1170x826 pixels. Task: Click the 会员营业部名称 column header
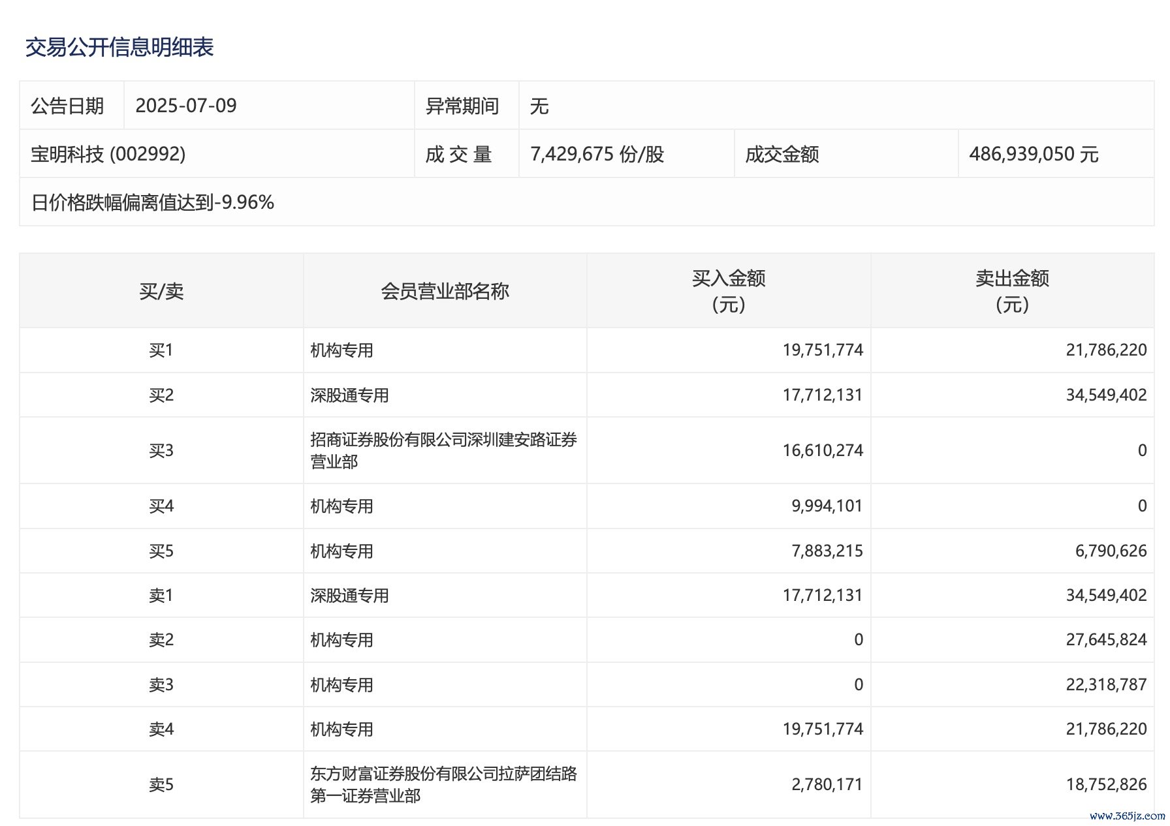(x=445, y=291)
